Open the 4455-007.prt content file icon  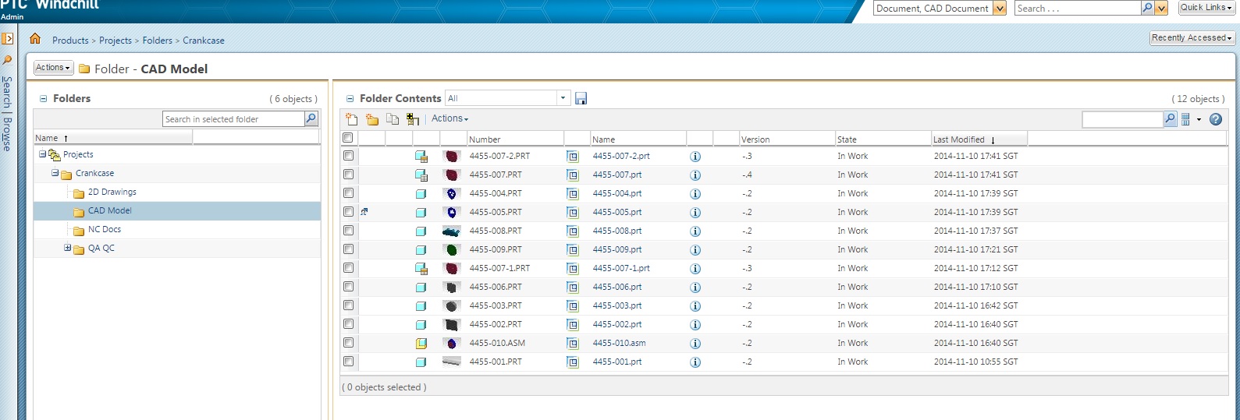pos(573,175)
